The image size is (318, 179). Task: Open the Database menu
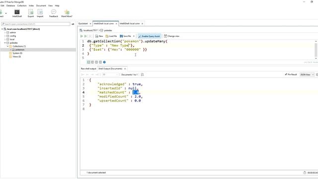click(10, 5)
